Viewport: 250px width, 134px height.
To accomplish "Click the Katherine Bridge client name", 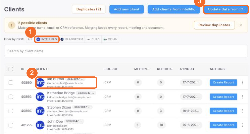I will click(61, 93).
